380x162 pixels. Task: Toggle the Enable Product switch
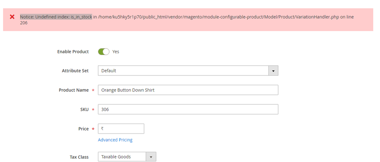[104, 52]
